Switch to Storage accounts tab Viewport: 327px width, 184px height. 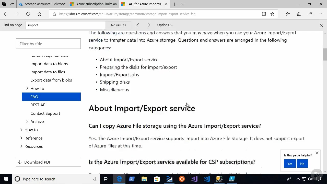(42, 4)
